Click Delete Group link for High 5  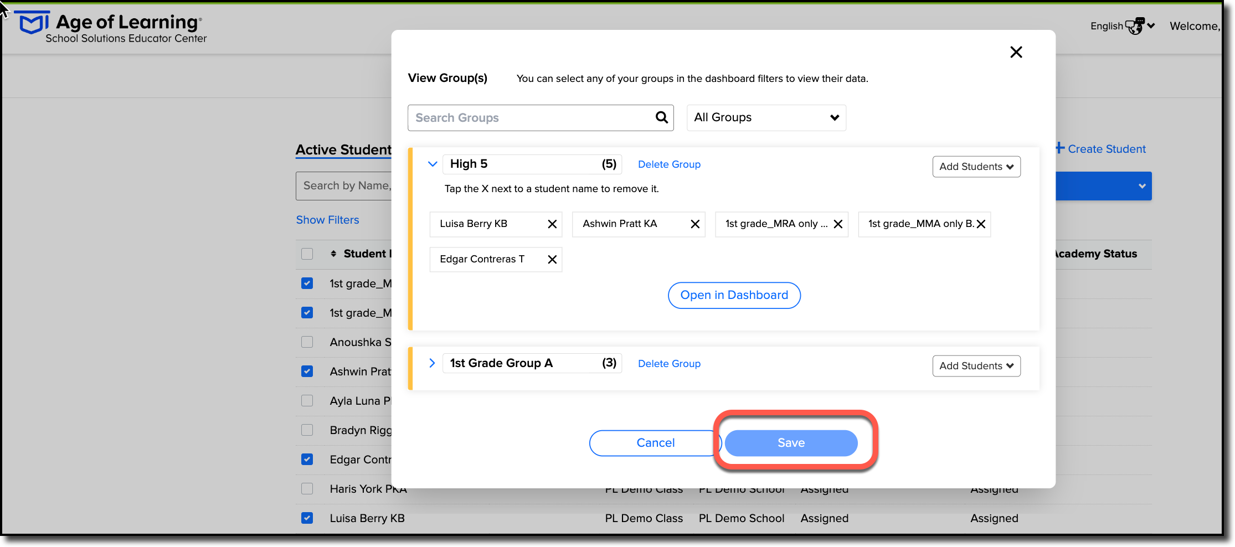669,164
